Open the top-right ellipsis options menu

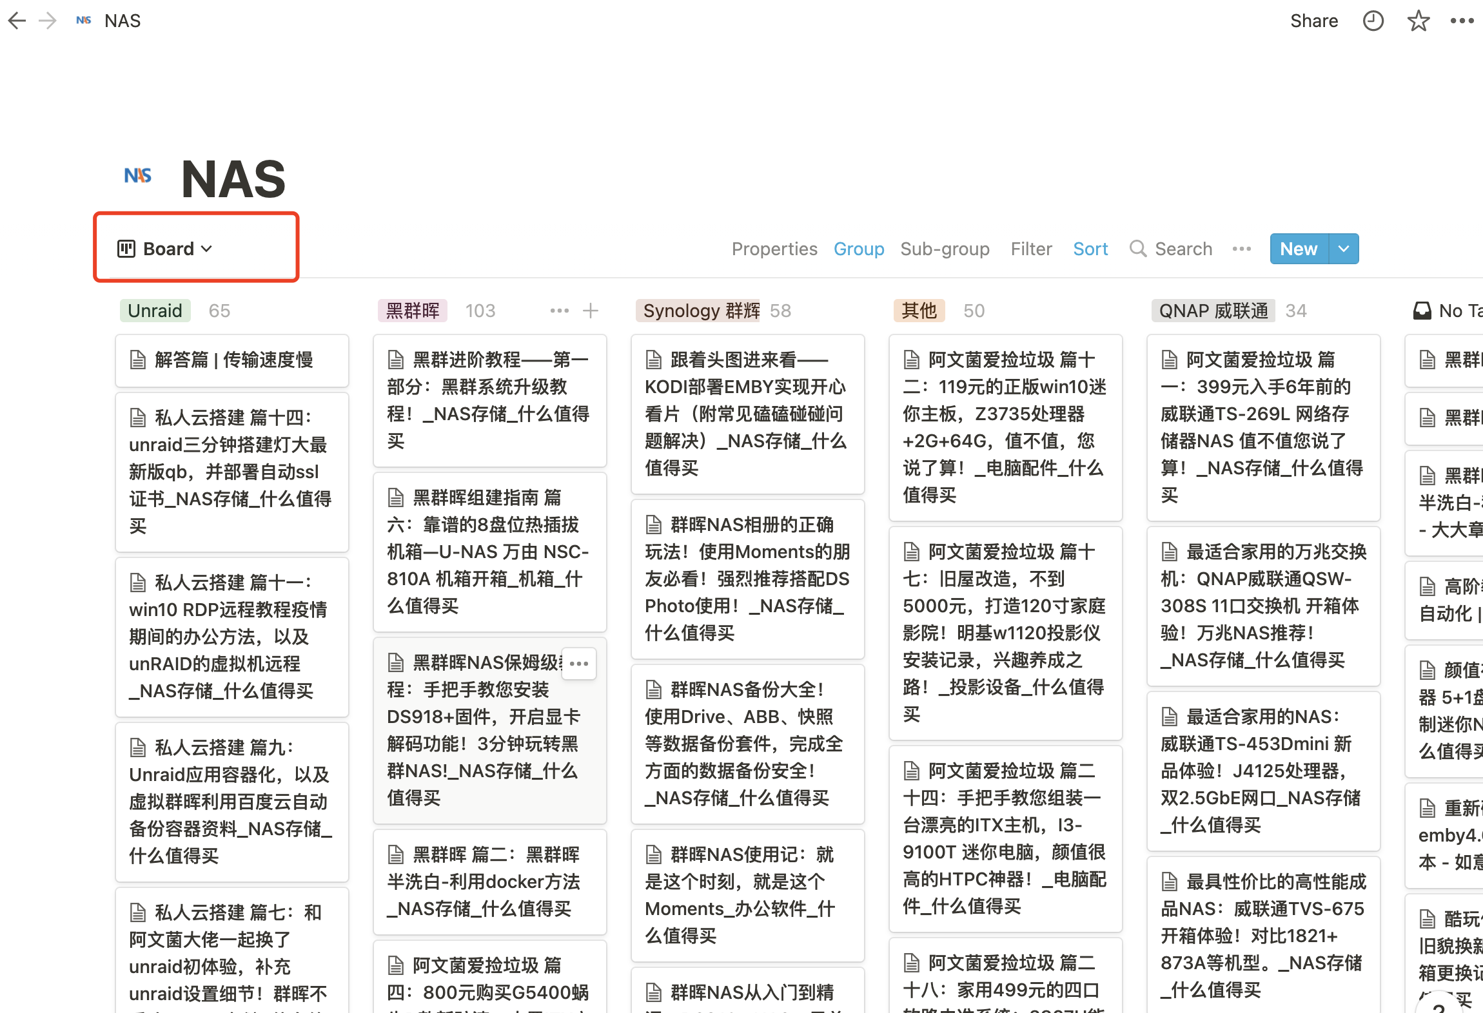[1462, 21]
